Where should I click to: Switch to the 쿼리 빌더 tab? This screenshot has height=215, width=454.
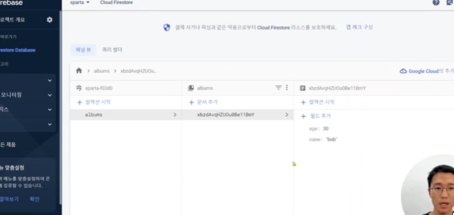point(112,50)
